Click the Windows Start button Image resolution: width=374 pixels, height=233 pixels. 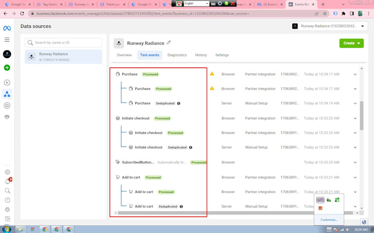coord(7,229)
